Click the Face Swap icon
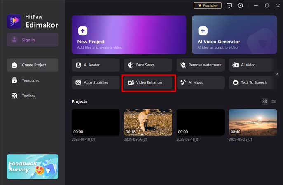 point(131,65)
